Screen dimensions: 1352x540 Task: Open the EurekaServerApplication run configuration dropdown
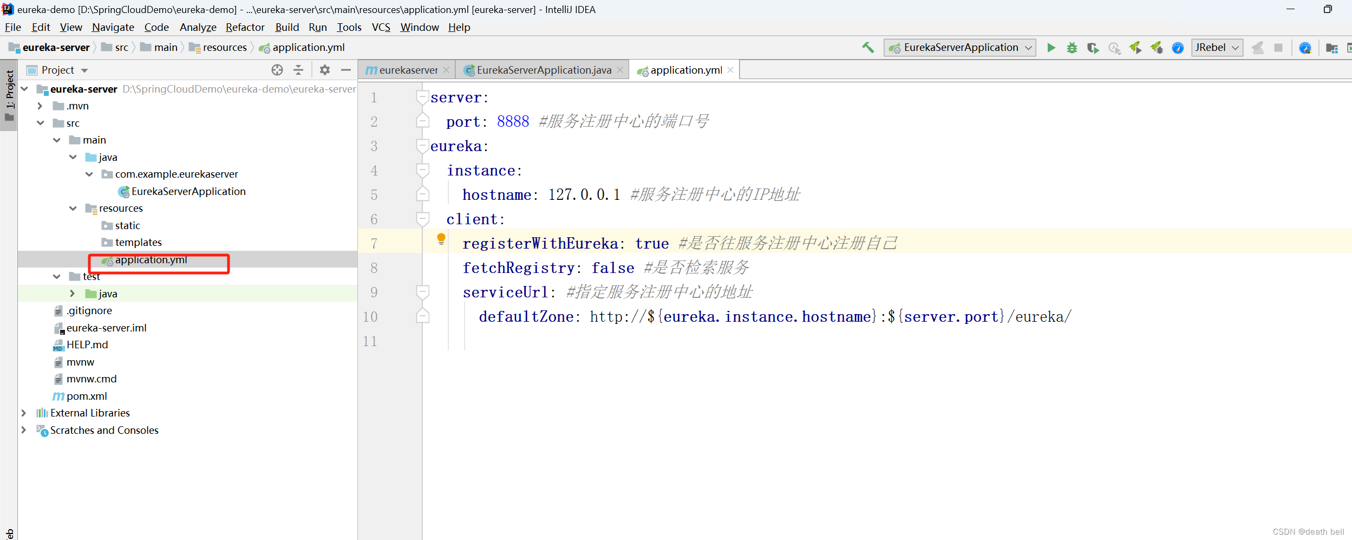click(x=960, y=48)
